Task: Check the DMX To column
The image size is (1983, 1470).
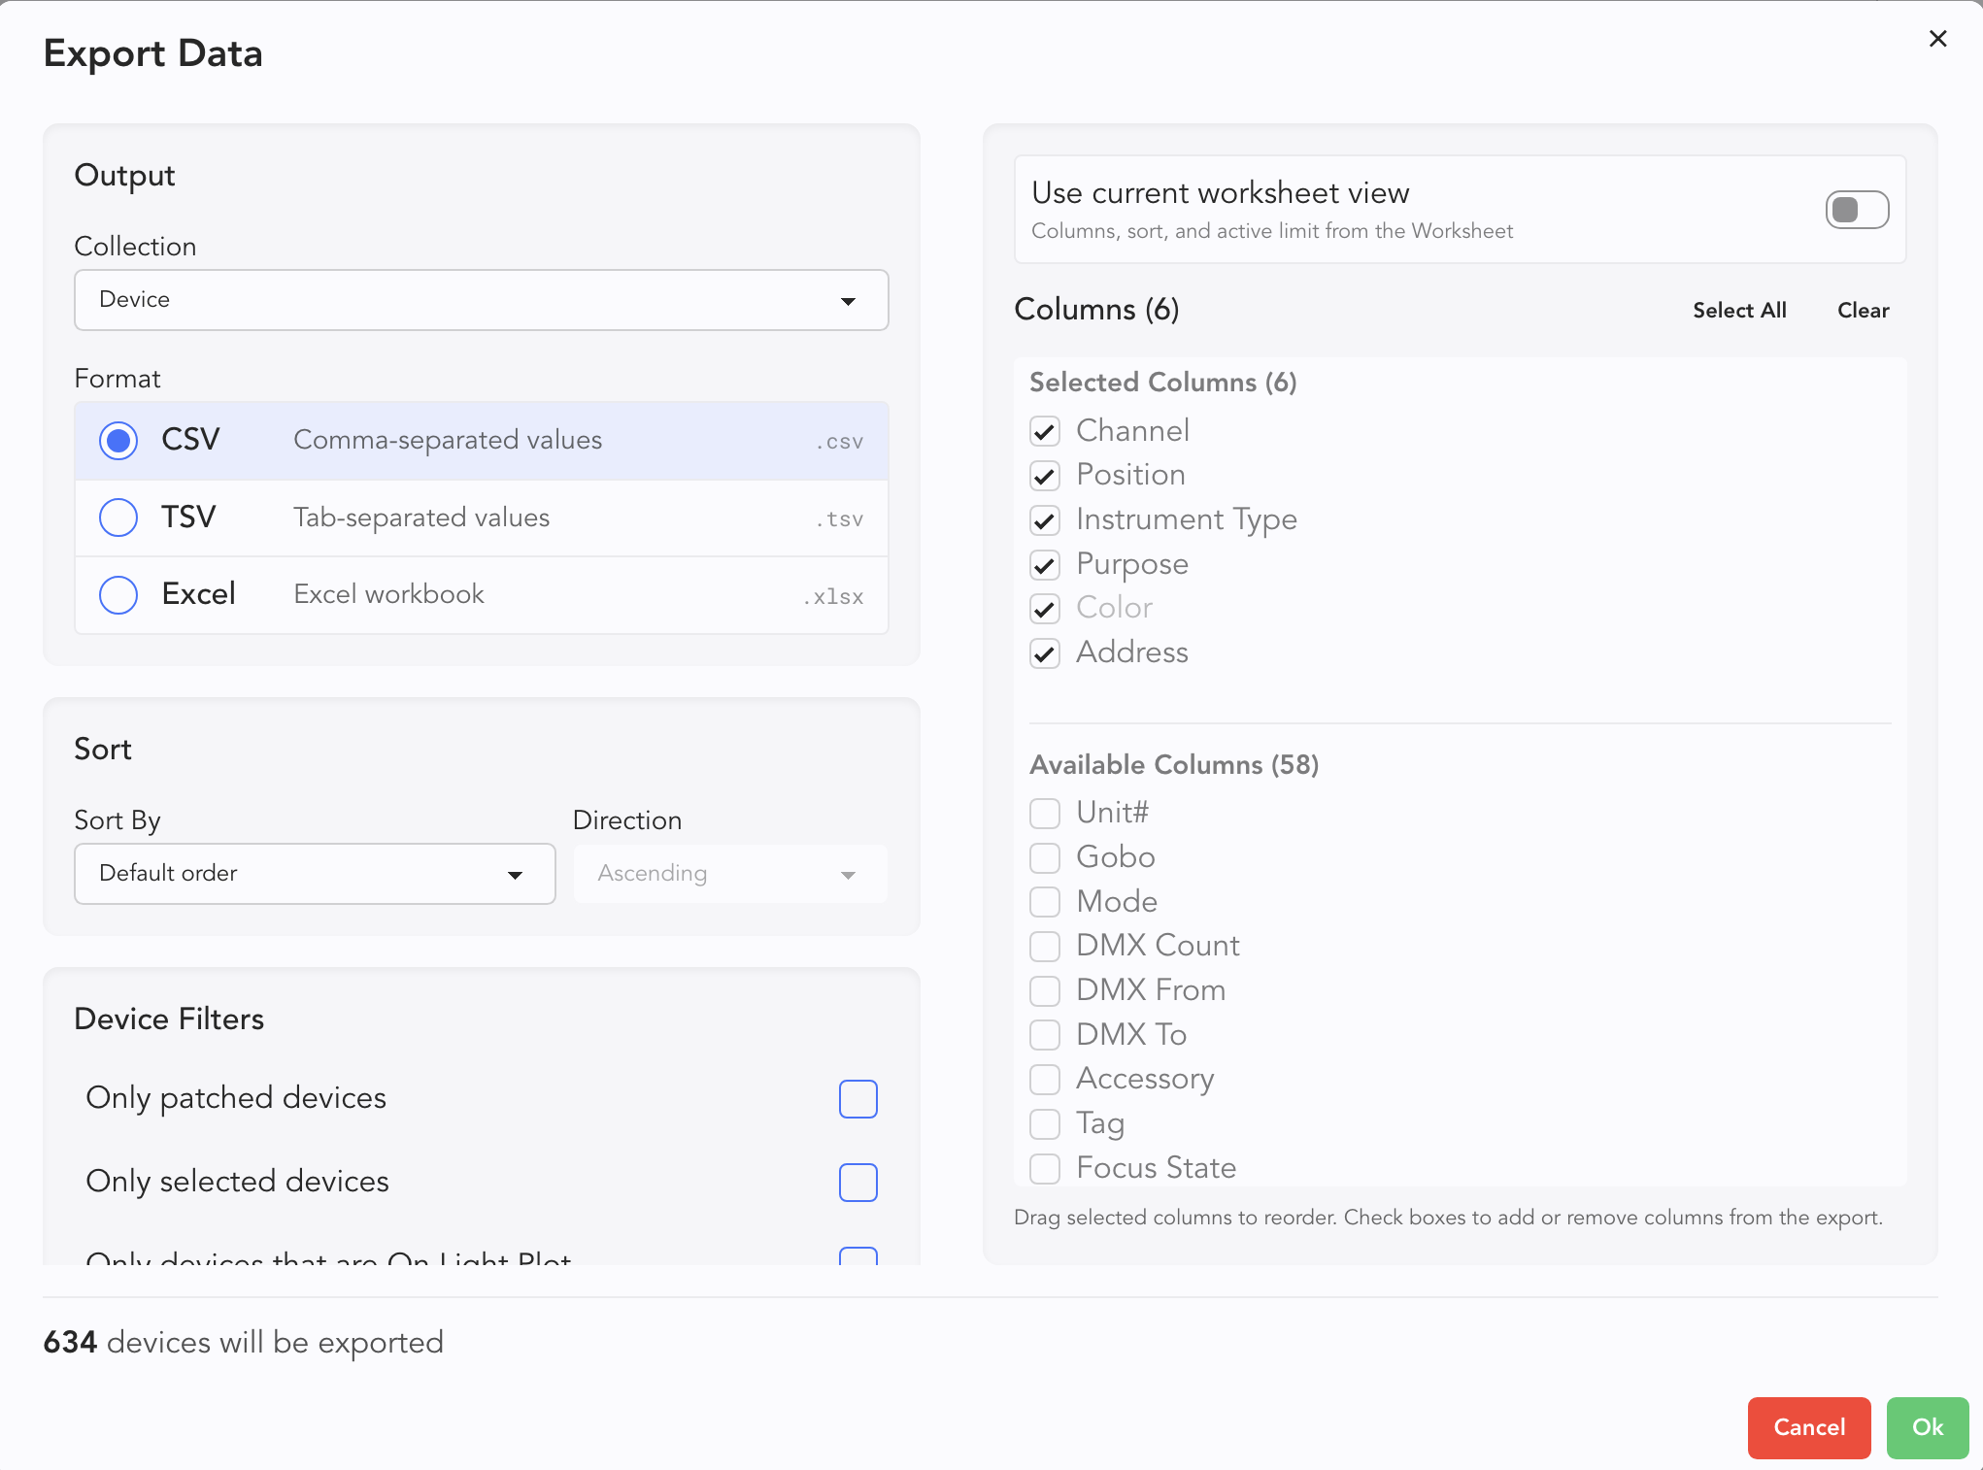Action: tap(1045, 1035)
